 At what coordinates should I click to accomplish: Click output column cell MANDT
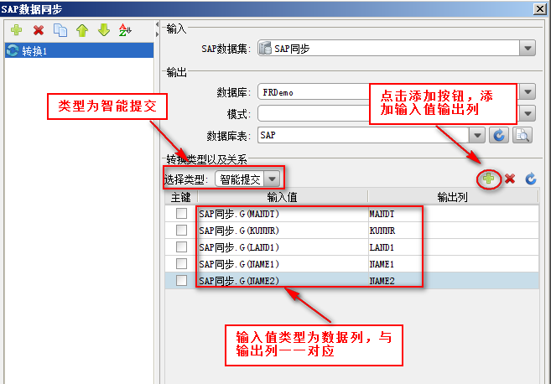pyautogui.click(x=453, y=214)
